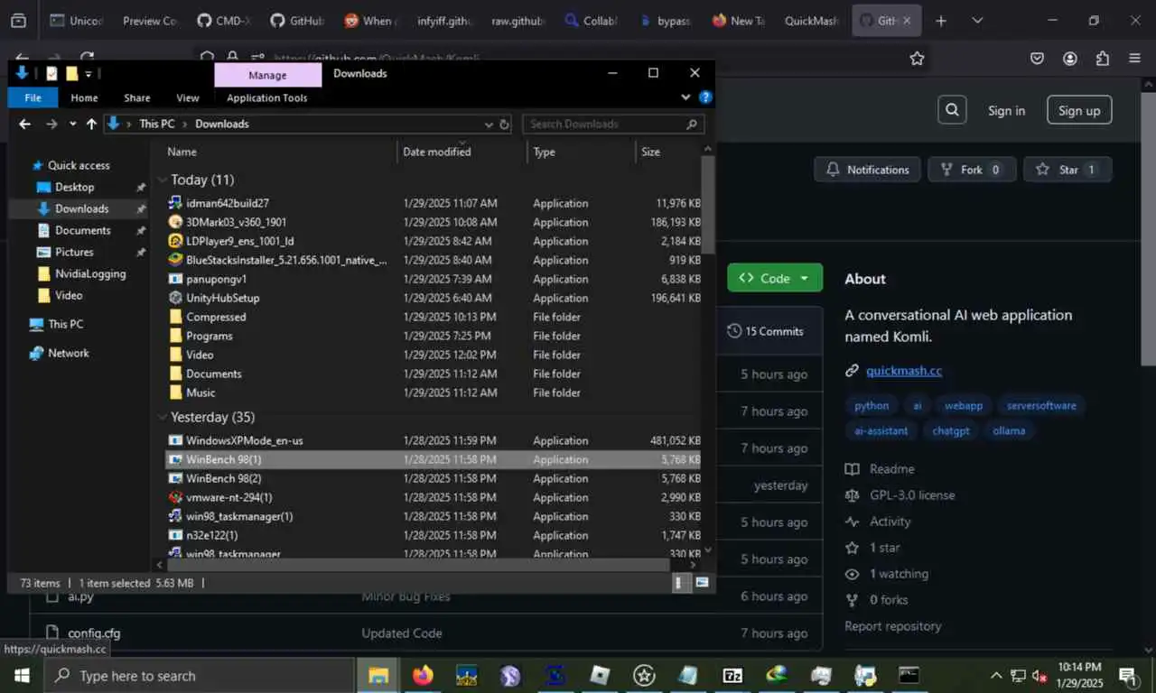Select the UnityHubSetup file

pos(222,298)
